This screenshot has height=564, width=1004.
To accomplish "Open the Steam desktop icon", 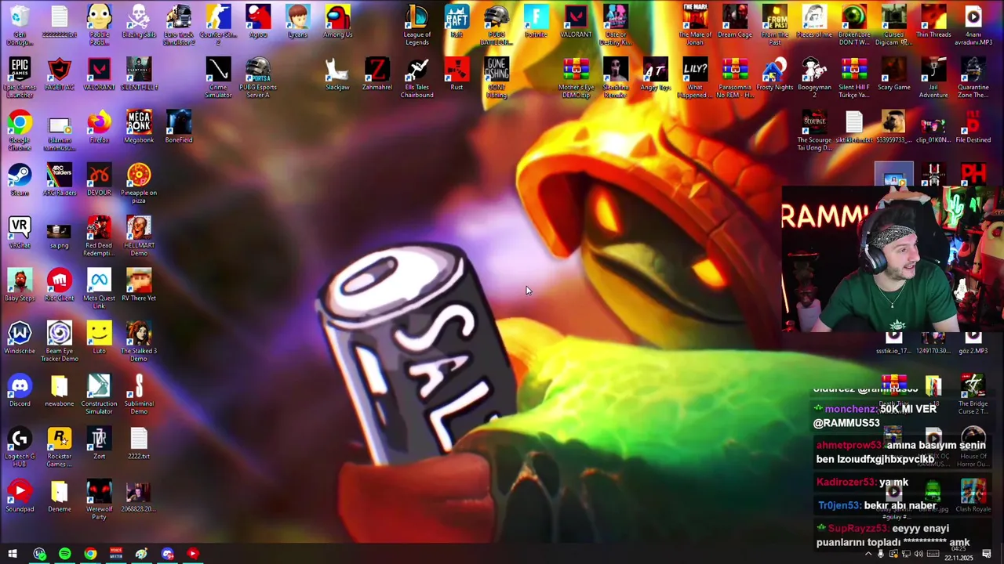I will [20, 179].
